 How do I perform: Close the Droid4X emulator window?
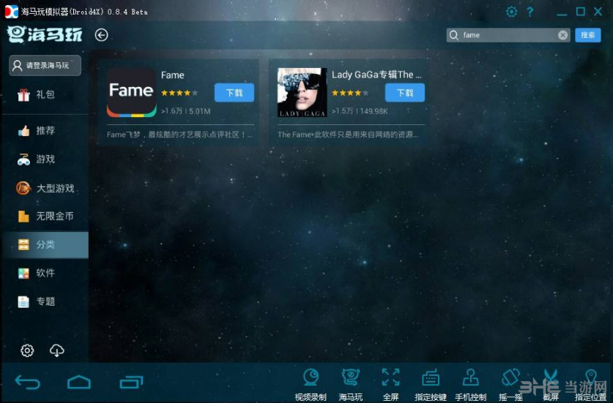coord(598,12)
